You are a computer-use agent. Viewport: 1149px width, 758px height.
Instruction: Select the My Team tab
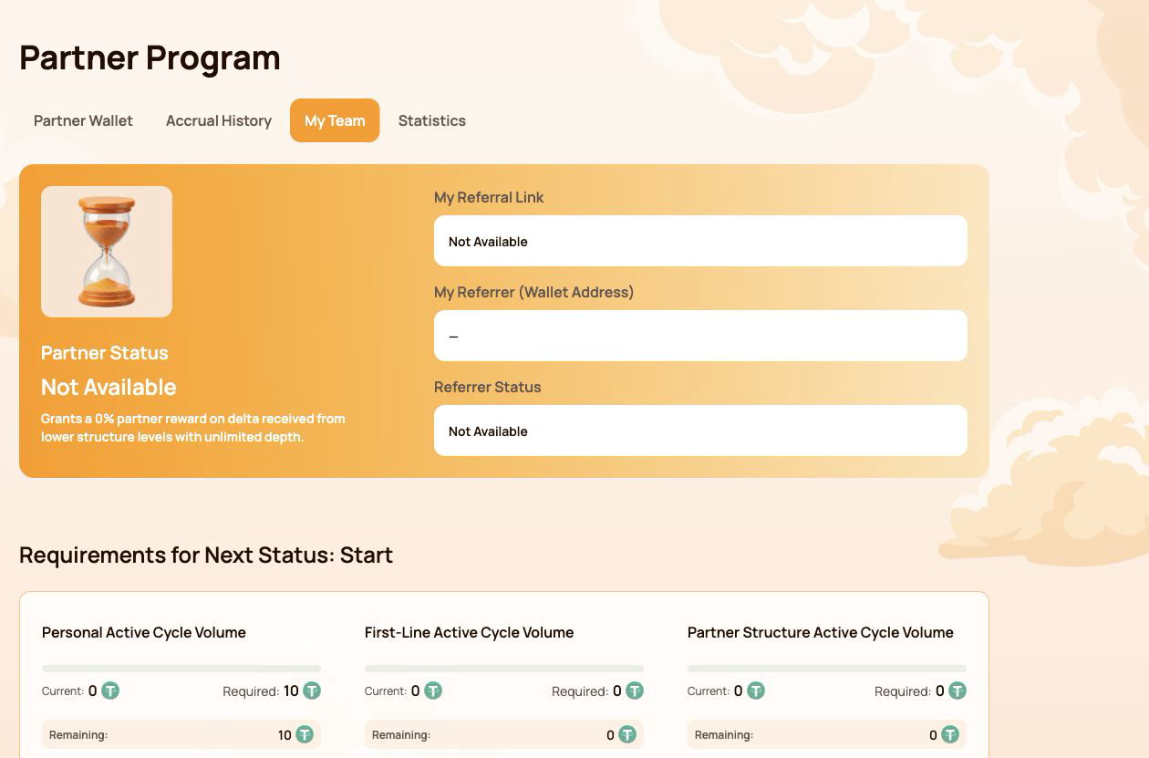click(335, 120)
